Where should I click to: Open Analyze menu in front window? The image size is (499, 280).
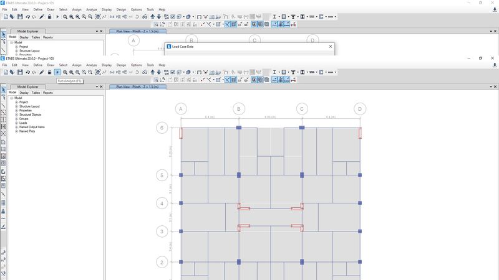click(x=91, y=65)
